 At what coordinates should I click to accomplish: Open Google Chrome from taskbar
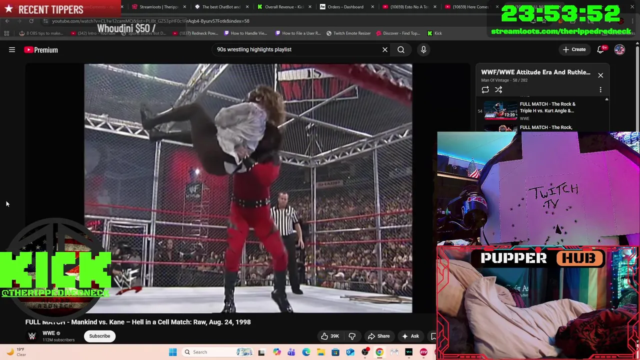(x=379, y=352)
